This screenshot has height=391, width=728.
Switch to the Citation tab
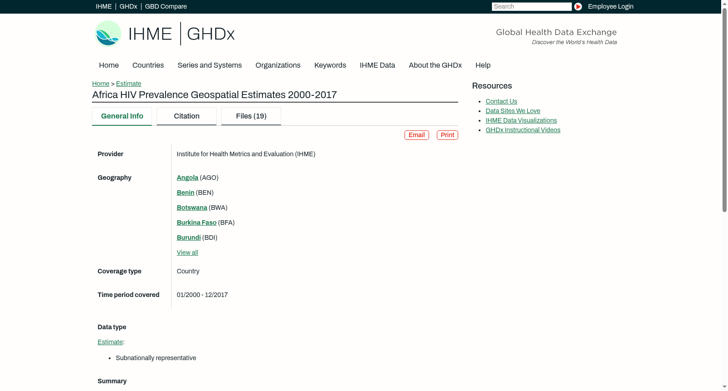pos(187,116)
